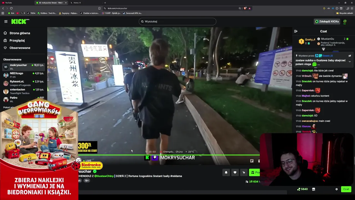
Task: Open the chat shop icon
Action: coord(314,189)
